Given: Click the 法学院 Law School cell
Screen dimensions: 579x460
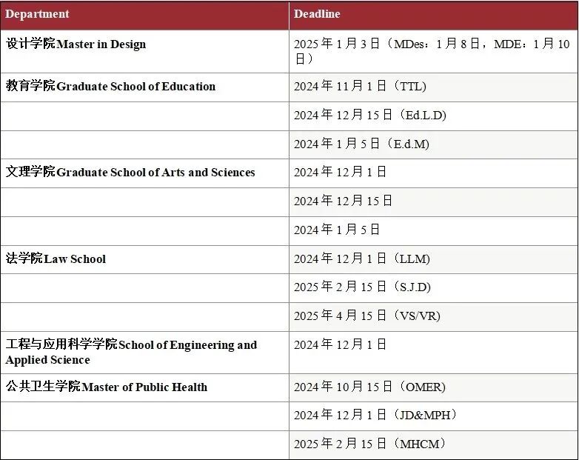Looking at the screenshot, I should click(145, 260).
